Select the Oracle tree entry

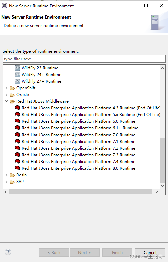(23, 95)
